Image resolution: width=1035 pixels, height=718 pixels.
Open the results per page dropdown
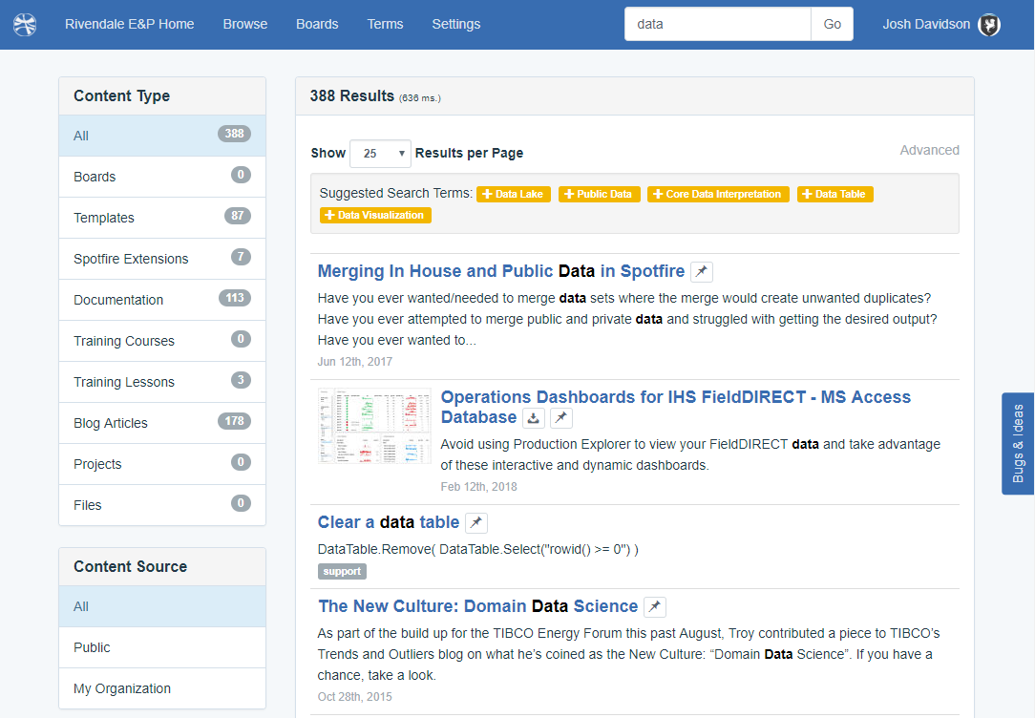coord(380,153)
